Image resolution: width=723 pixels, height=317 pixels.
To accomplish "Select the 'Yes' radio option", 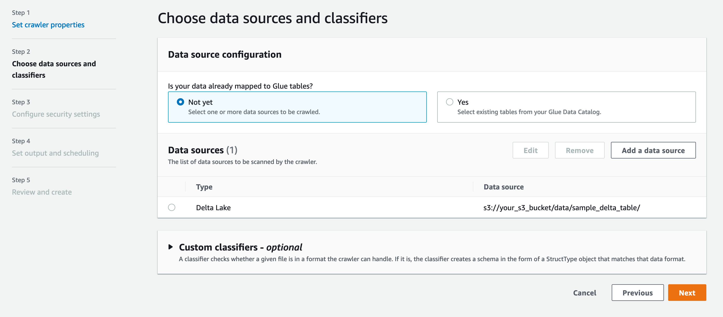I will coord(449,102).
